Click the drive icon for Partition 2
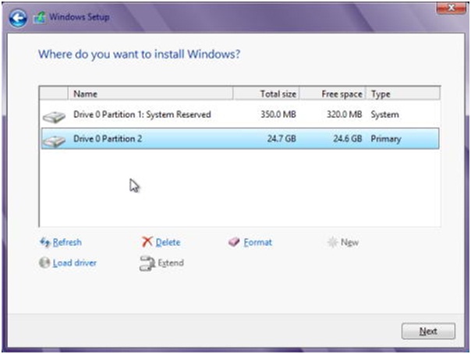 coord(54,141)
